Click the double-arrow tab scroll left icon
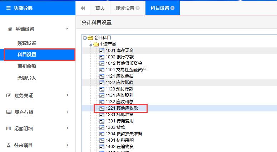Image resolution: width=277 pixels, height=152 pixels. point(83,8)
